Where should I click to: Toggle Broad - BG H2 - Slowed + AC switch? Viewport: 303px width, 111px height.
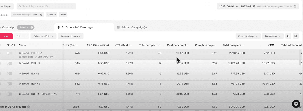click(9, 94)
